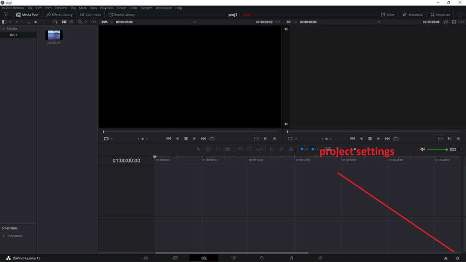Screen dimensions: 466x262
Task: Select the Dynamic Trim Mode tool
Action: coord(218,149)
